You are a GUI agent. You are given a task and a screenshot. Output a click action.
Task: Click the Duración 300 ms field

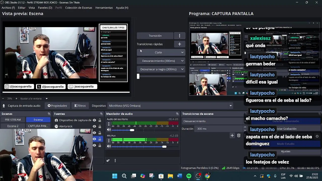point(219,129)
